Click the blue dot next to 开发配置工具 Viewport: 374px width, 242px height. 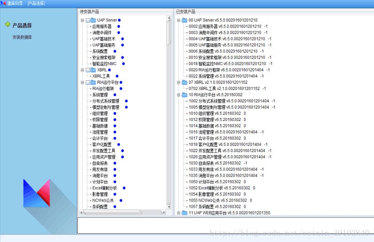point(122,151)
